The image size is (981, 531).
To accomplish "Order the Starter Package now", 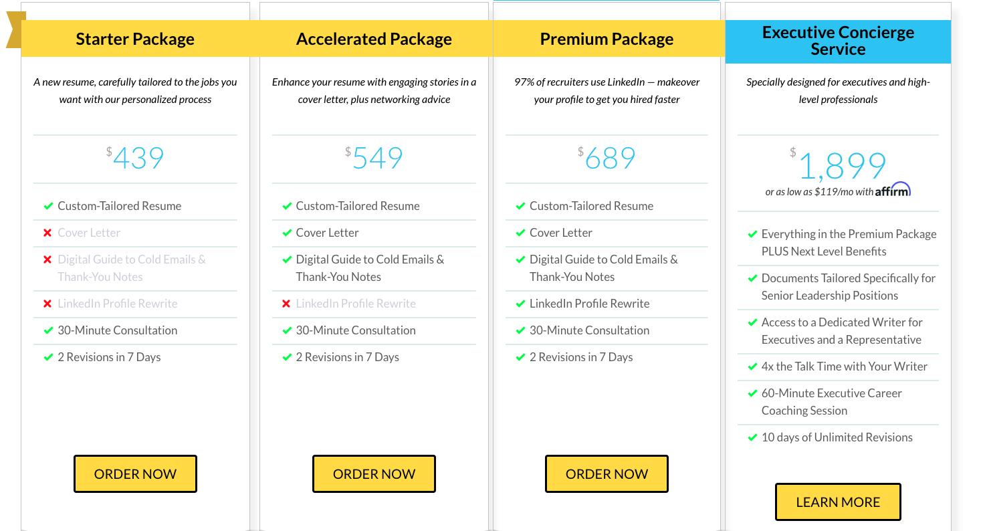I will (x=135, y=474).
